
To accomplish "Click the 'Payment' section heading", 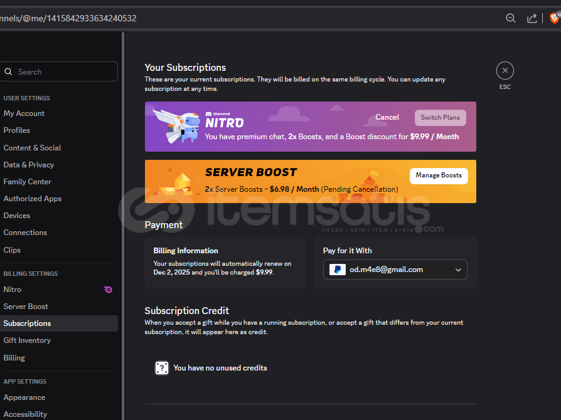I will pyautogui.click(x=164, y=225).
